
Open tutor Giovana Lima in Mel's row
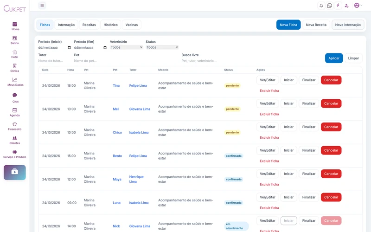(140, 109)
